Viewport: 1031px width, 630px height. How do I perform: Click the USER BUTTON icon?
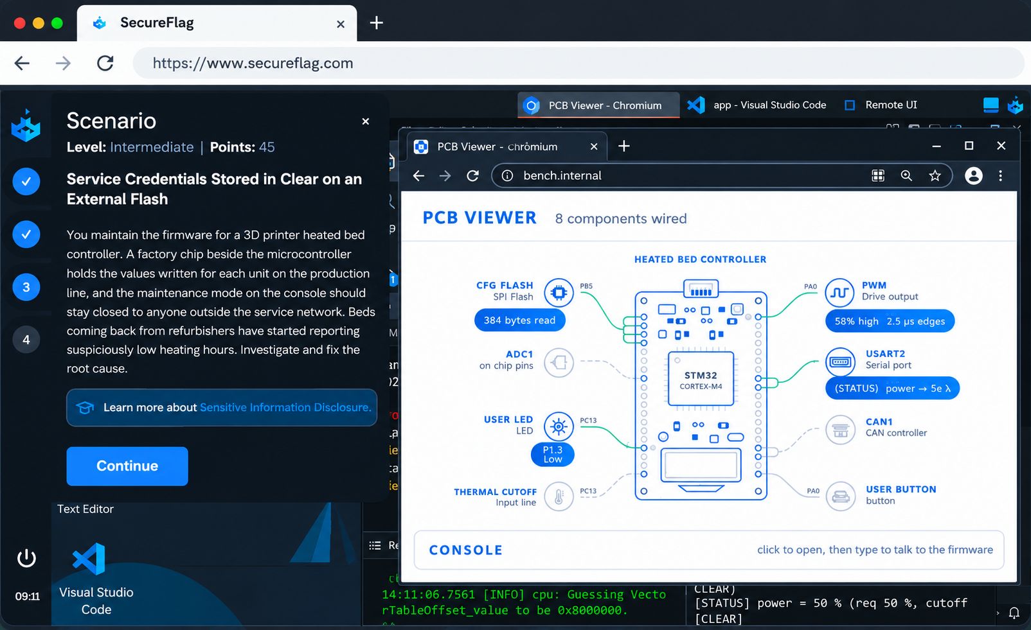(x=840, y=496)
